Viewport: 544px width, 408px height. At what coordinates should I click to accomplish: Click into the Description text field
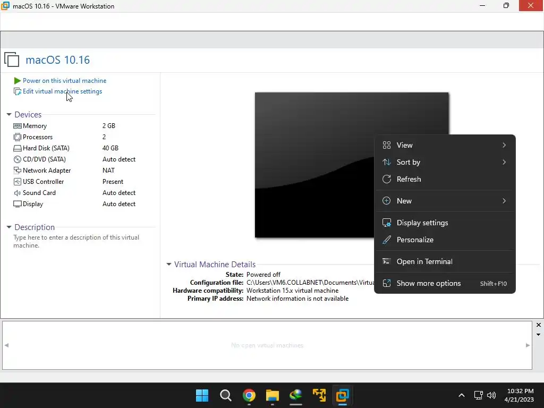tap(76, 242)
